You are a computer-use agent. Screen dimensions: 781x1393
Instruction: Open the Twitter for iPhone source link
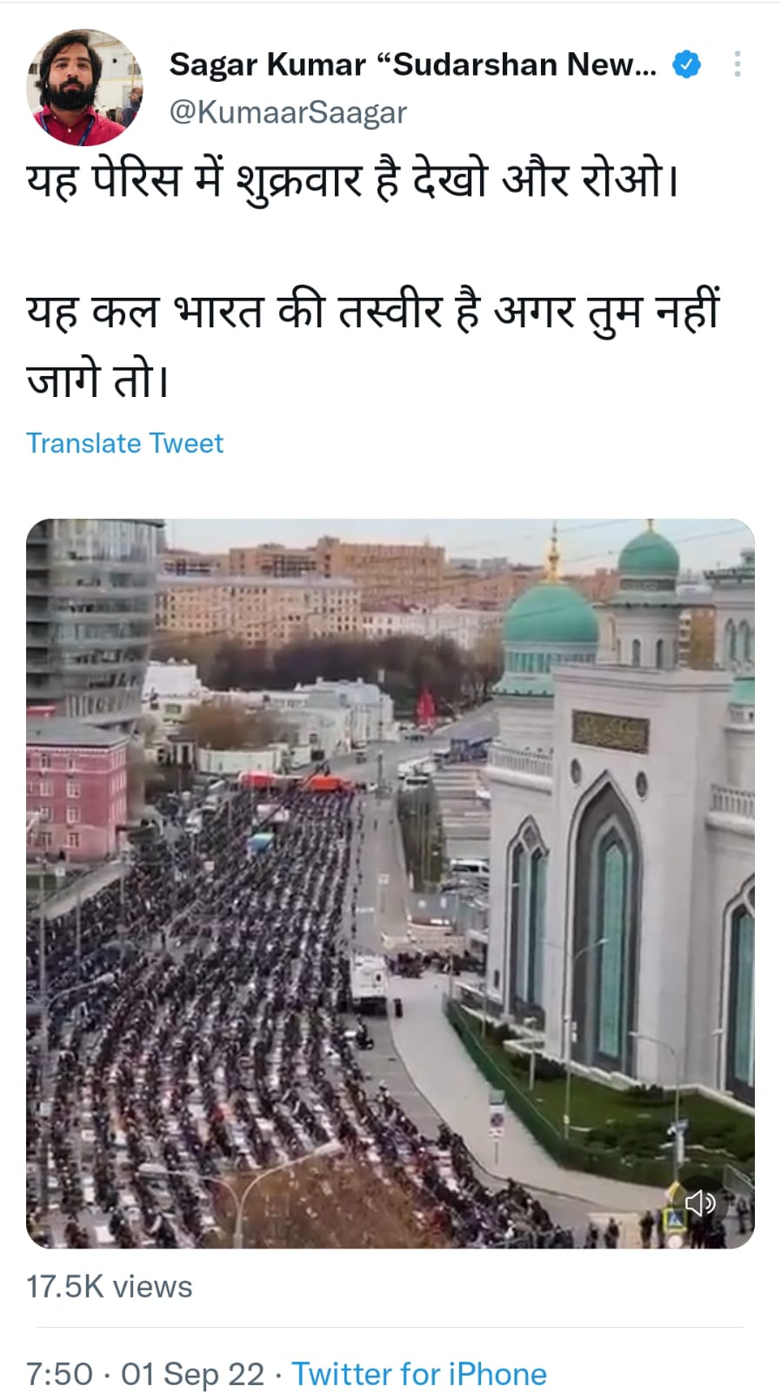(419, 1374)
